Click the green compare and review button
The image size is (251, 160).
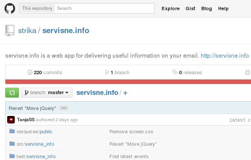click(12, 93)
